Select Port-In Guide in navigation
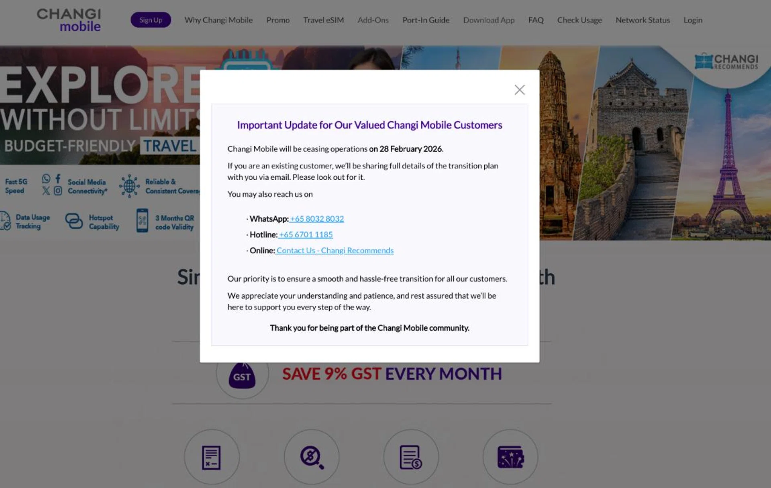The height and width of the screenshot is (488, 771). (426, 20)
